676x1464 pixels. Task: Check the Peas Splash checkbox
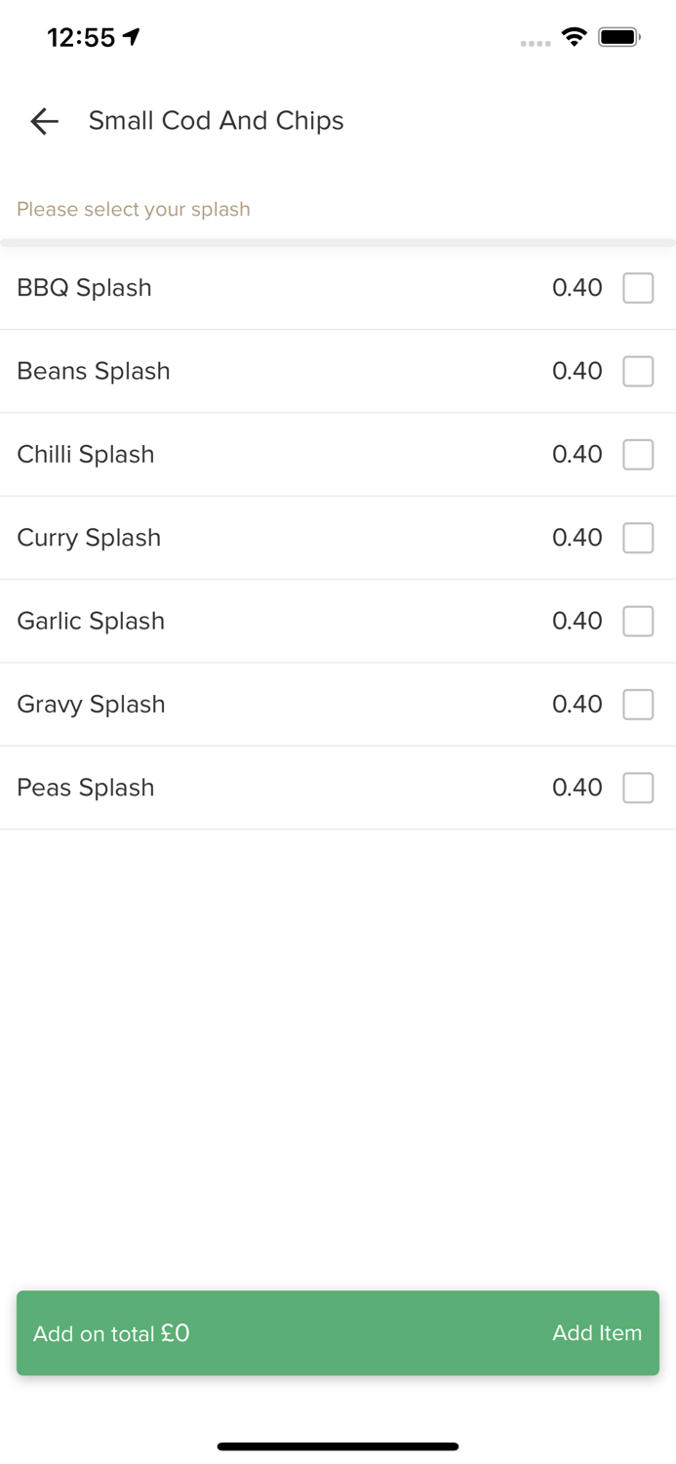(x=638, y=788)
